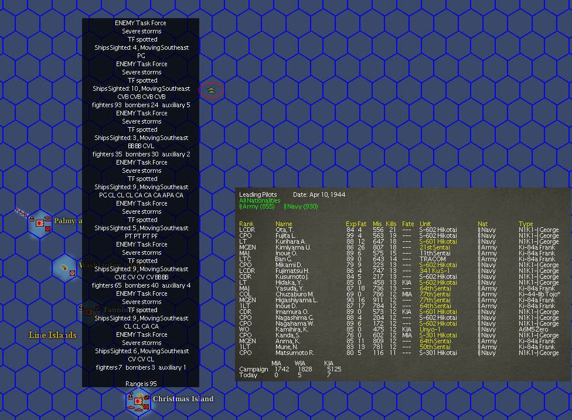Click the TRACOM unit entry for Ban G.
The height and width of the screenshot is (420, 572).
[433, 259]
